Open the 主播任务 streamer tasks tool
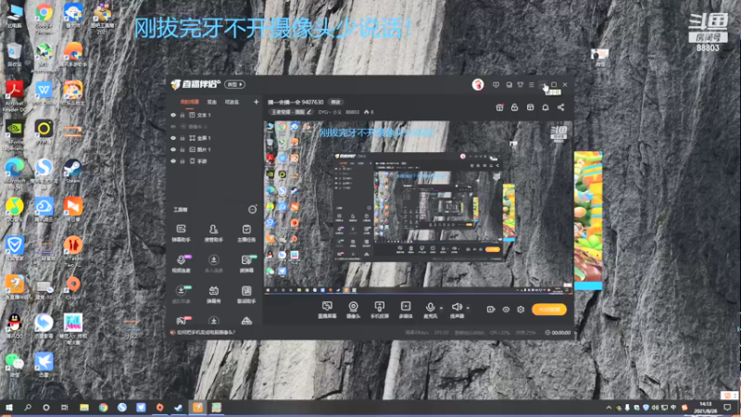 click(x=246, y=234)
